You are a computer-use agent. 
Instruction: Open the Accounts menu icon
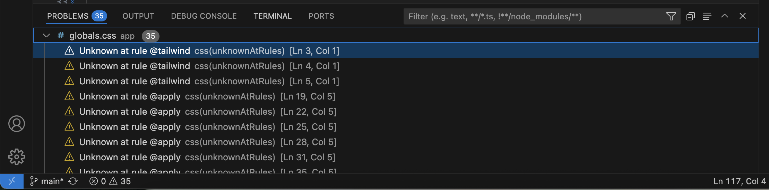pos(17,124)
